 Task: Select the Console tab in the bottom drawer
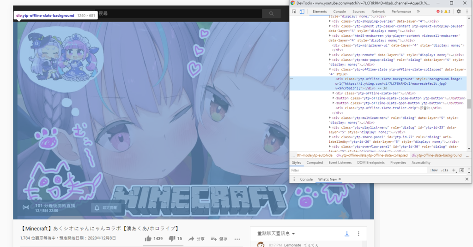tap(306, 179)
